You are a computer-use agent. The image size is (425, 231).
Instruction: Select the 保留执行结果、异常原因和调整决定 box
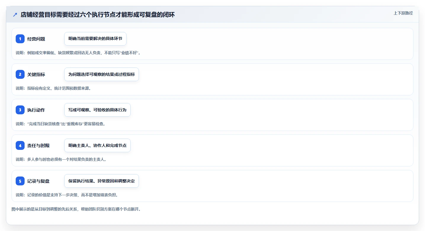(102, 181)
